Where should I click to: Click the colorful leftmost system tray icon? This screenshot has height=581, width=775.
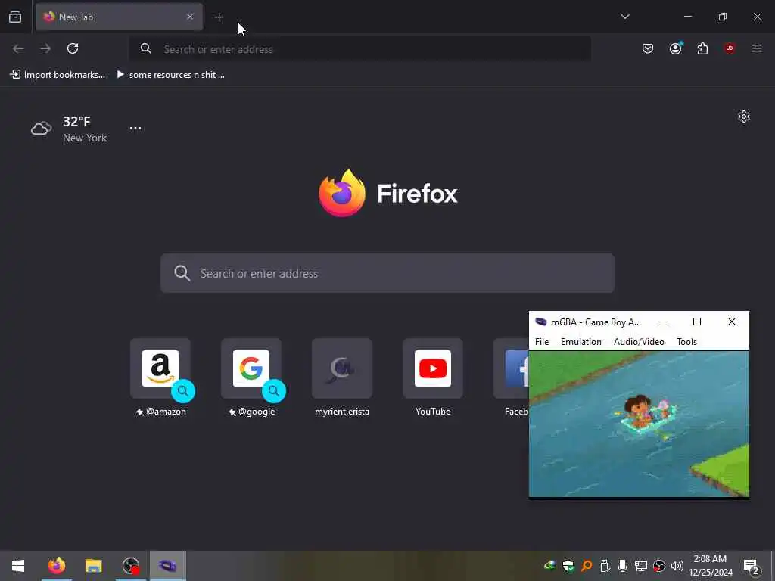tap(549, 566)
